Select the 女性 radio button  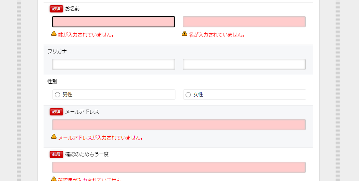point(188,95)
